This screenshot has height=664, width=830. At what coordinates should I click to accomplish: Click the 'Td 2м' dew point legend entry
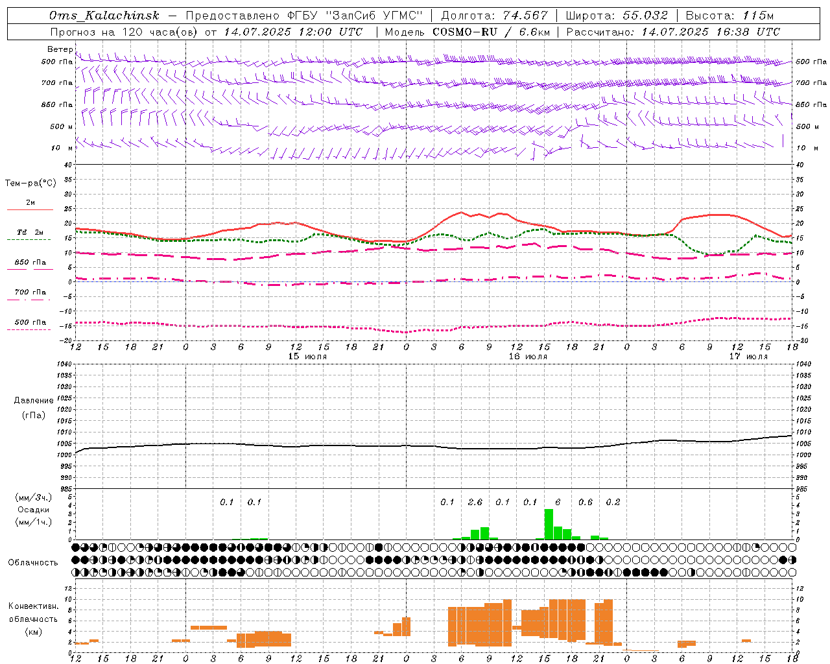(30, 232)
